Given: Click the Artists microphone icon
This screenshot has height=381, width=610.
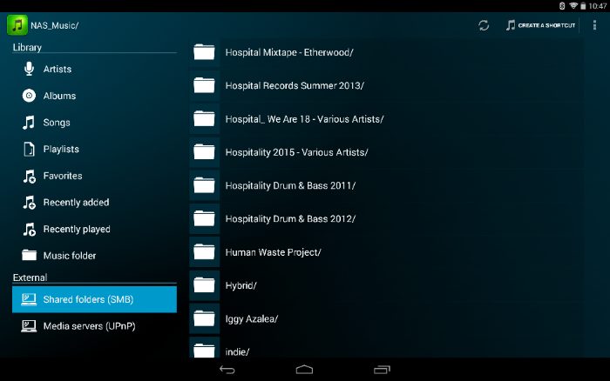Looking at the screenshot, I should click(x=29, y=69).
